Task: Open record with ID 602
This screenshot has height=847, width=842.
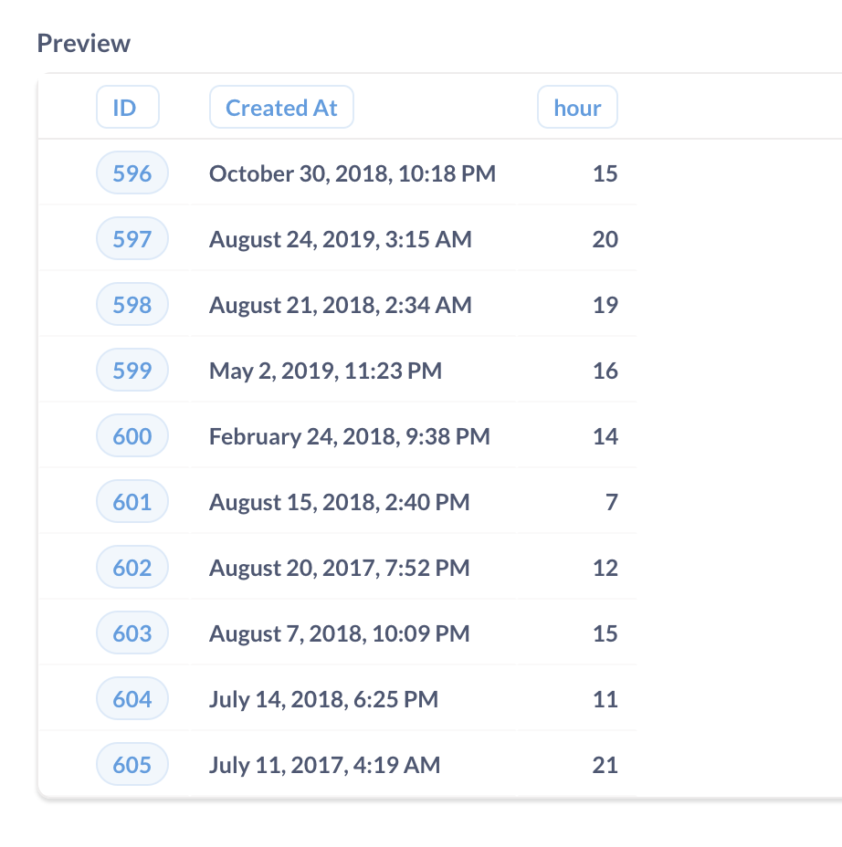Action: pyautogui.click(x=132, y=567)
